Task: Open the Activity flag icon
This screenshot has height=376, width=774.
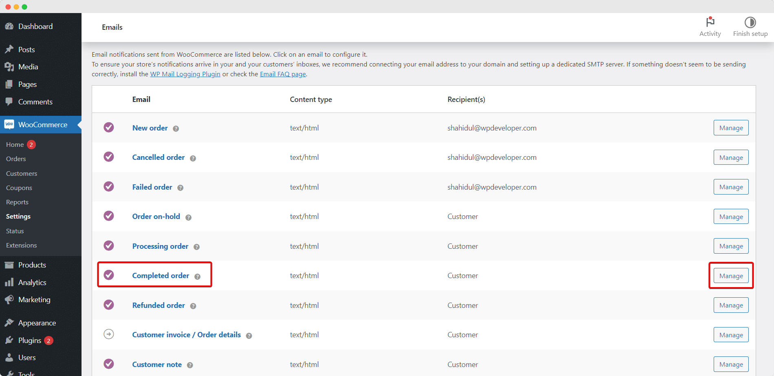Action: point(710,22)
